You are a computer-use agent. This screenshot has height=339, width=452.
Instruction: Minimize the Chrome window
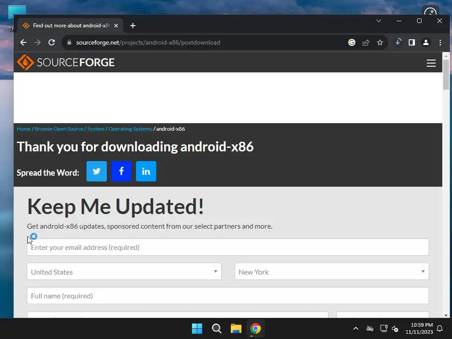(399, 21)
